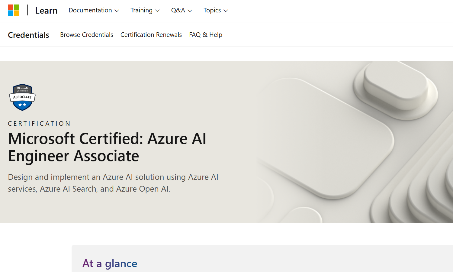
Task: Click the chevron arrow beside Topics
Action: coord(226,11)
